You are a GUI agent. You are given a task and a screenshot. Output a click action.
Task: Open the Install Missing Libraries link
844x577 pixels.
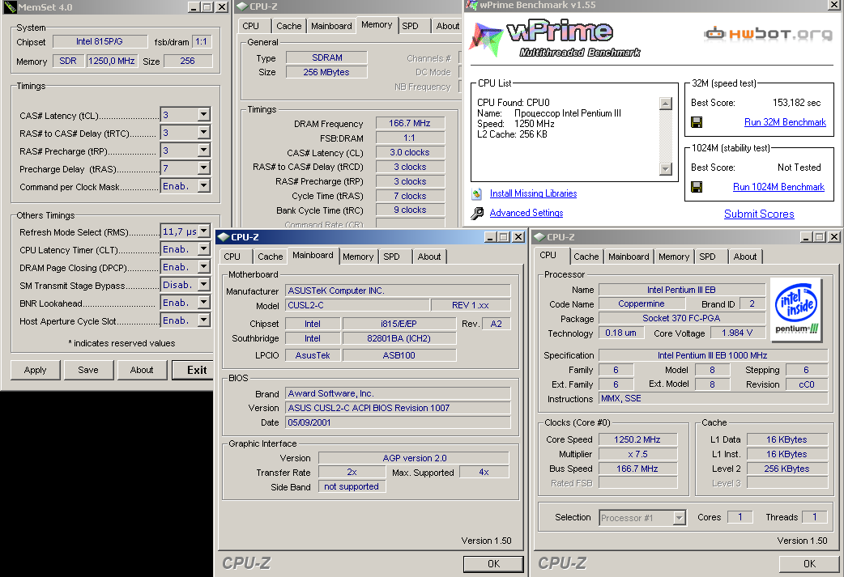[x=534, y=193]
